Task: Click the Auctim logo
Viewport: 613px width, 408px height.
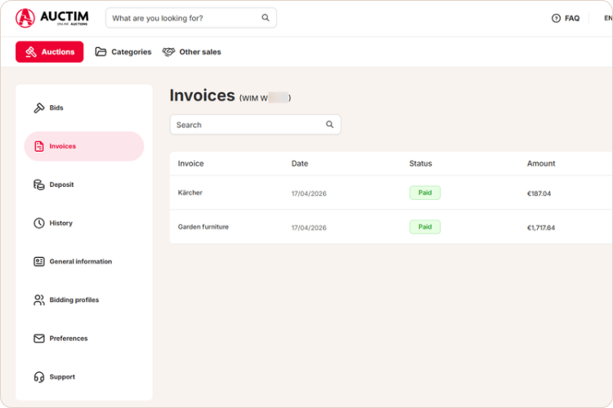Action: (52, 18)
